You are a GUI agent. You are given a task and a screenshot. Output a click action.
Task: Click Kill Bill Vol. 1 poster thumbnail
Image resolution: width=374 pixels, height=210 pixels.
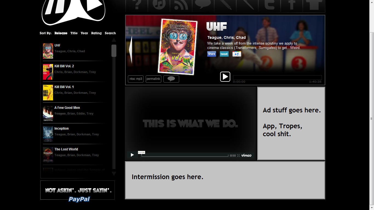48,92
